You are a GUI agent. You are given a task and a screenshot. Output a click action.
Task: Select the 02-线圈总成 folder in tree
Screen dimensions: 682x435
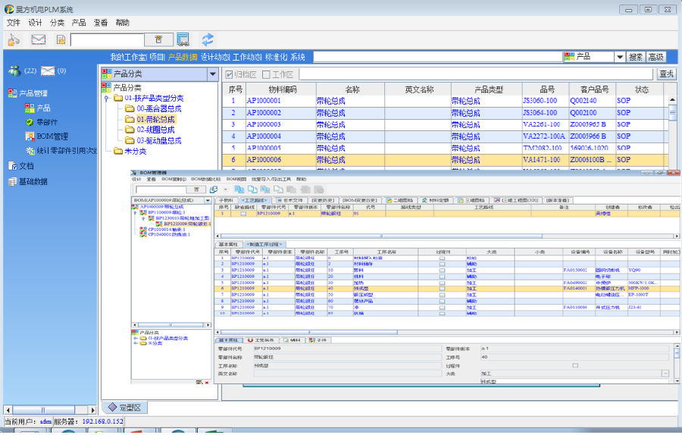(155, 130)
